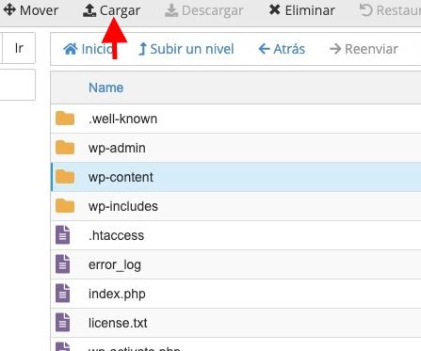Click the Ir button
The image size is (421, 351).
click(19, 48)
